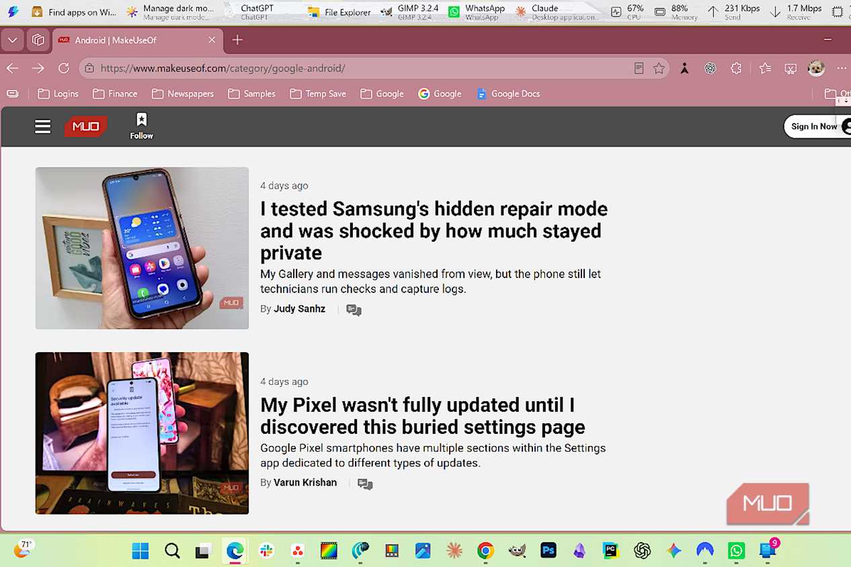The image size is (851, 567).
Task: Click the CPU 67% usage indicator
Action: (627, 11)
